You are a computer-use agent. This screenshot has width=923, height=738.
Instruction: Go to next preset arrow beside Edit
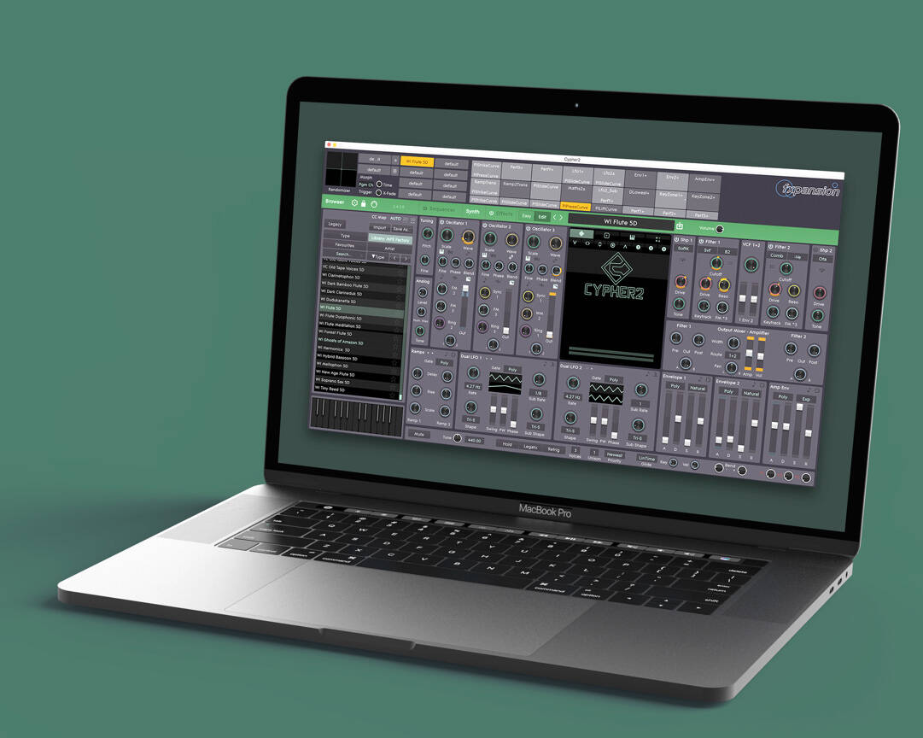click(561, 217)
